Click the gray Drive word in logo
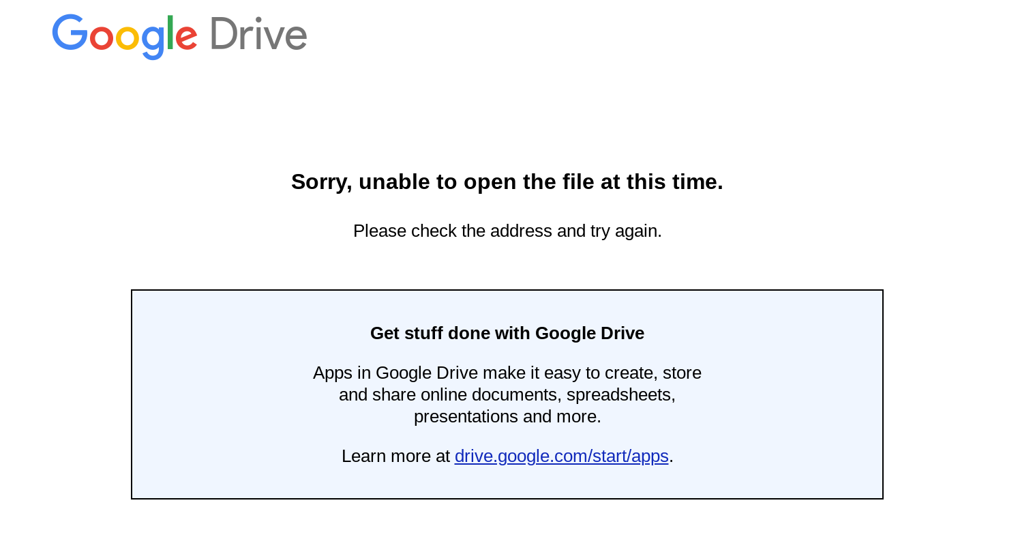1035x550 pixels. click(x=258, y=34)
